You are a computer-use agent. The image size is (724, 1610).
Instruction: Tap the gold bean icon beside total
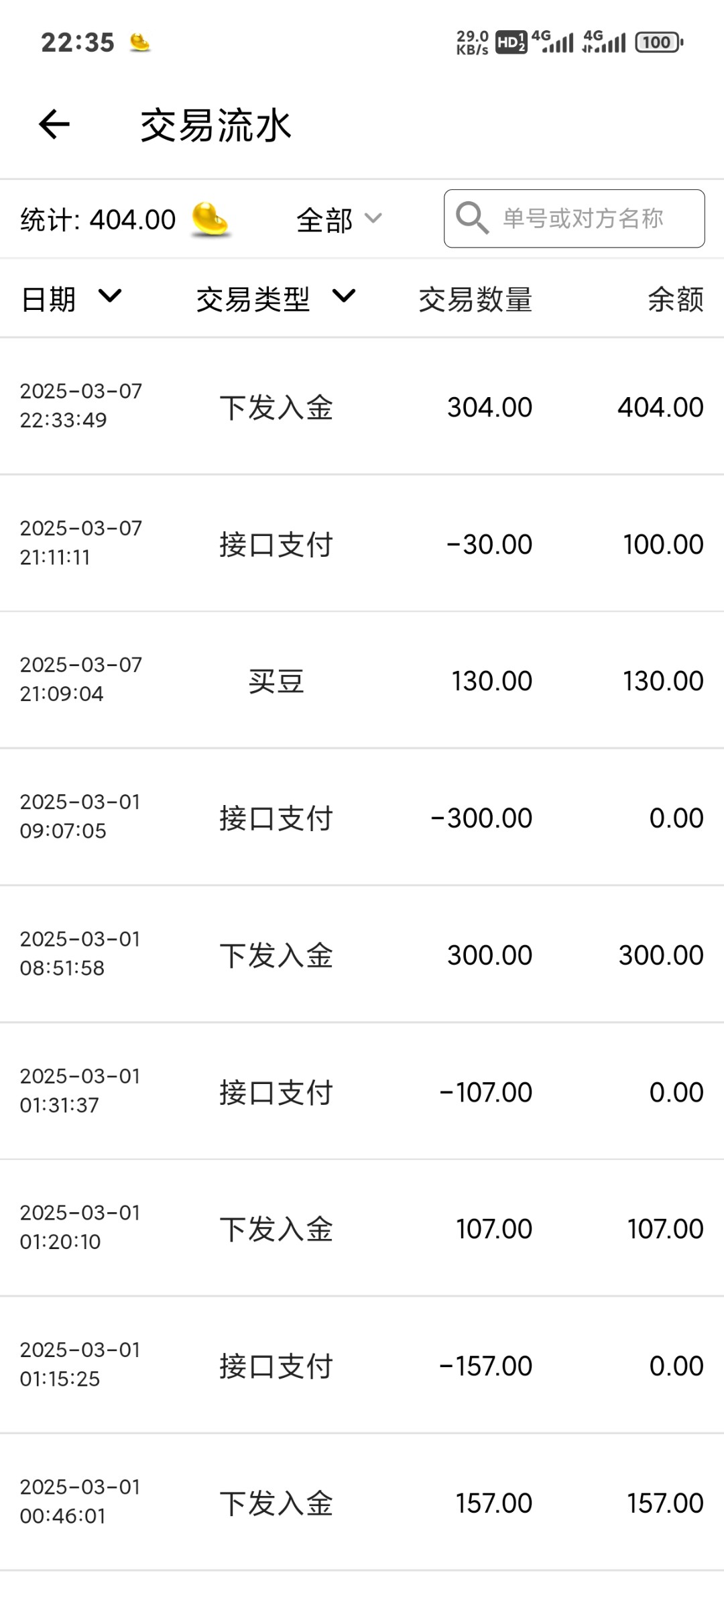coord(210,219)
